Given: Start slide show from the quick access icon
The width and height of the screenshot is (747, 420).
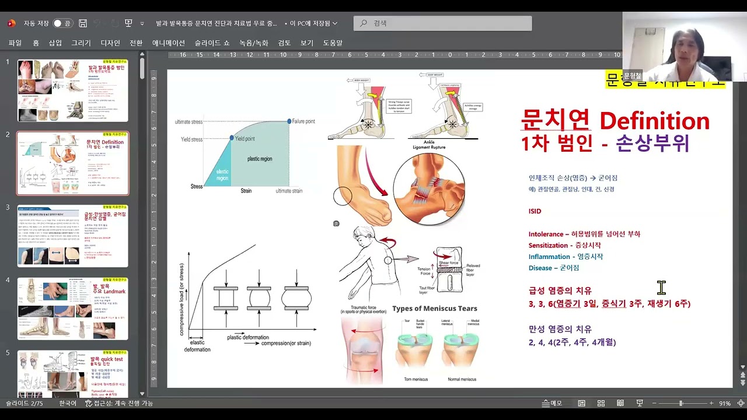Looking at the screenshot, I should pyautogui.click(x=128, y=23).
